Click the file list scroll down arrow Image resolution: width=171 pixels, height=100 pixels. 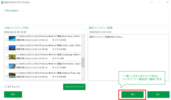click(83, 79)
